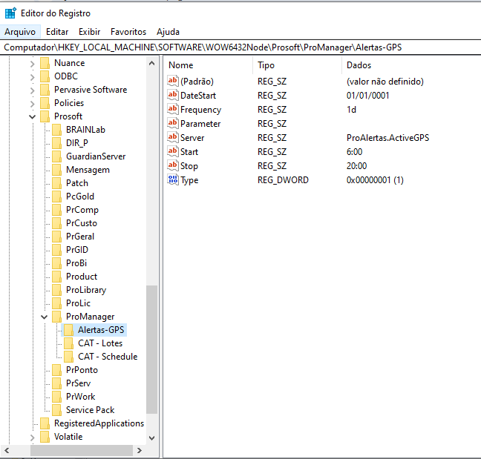Select the Frequency string value icon
Image resolution: width=481 pixels, height=459 pixels.
pos(173,110)
